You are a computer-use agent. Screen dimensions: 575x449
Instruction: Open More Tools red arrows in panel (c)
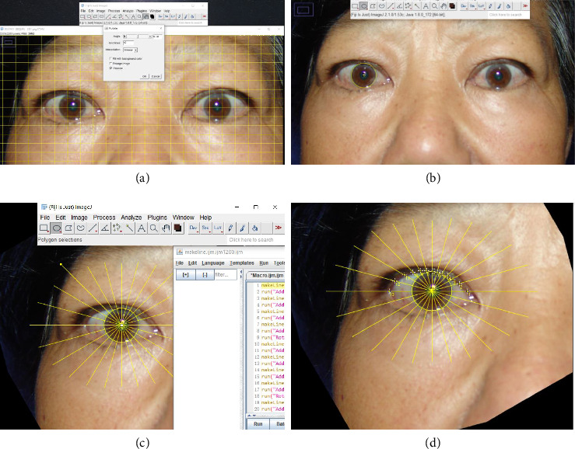point(279,228)
